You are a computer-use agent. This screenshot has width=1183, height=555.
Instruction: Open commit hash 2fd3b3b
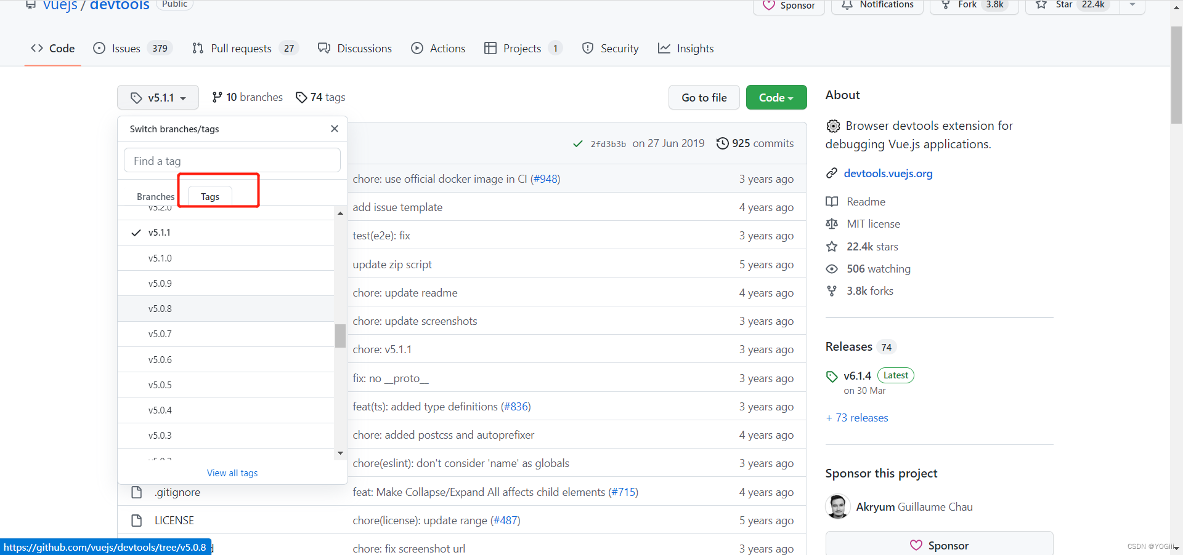coord(608,144)
